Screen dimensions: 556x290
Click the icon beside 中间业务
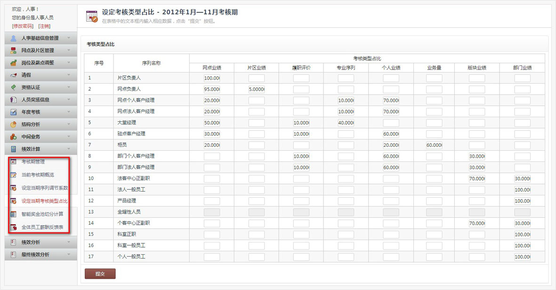(14, 137)
